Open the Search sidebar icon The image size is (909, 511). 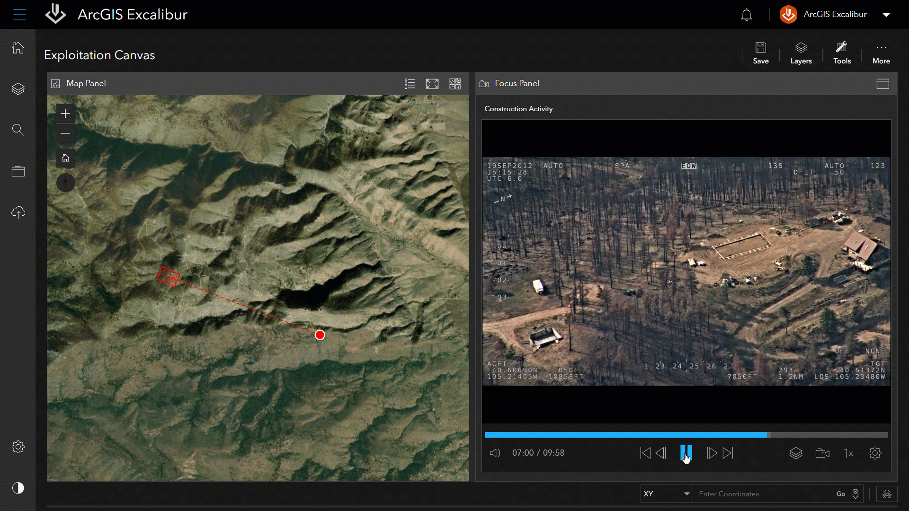(x=18, y=130)
